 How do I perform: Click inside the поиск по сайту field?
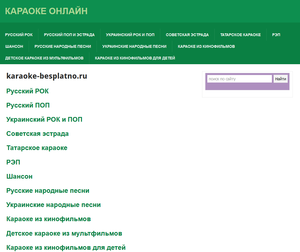tap(239, 79)
